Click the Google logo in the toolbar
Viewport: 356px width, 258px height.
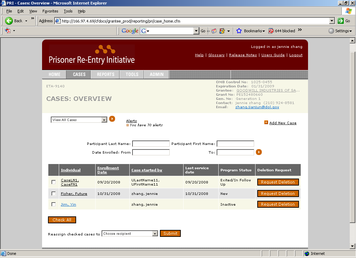click(x=130, y=31)
